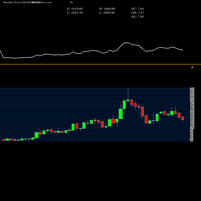Click the "IN" label at top
Screen dimensions: 201x201
click(71, 2)
